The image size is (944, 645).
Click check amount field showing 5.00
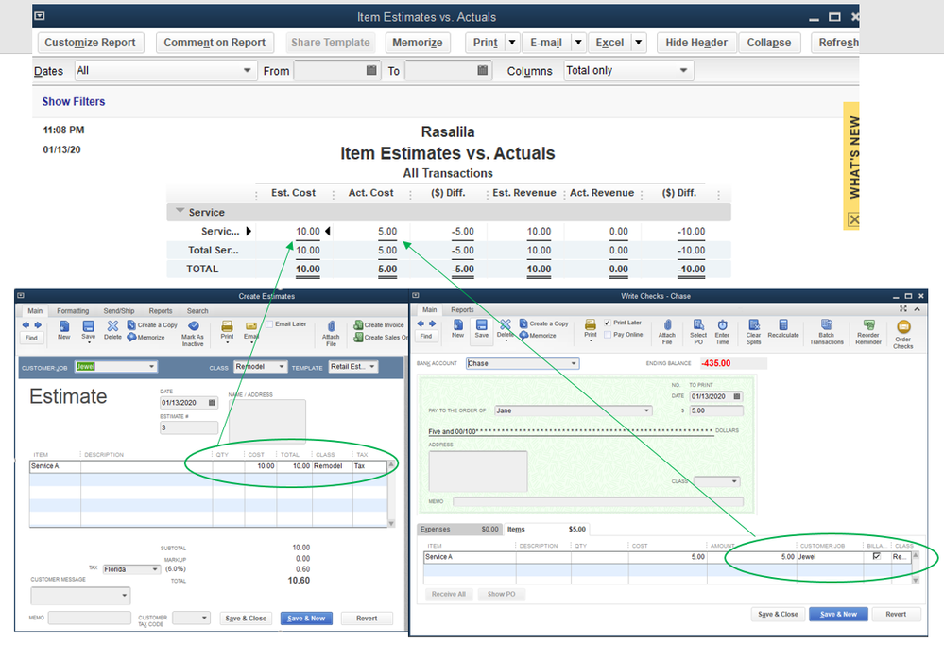pyautogui.click(x=716, y=410)
